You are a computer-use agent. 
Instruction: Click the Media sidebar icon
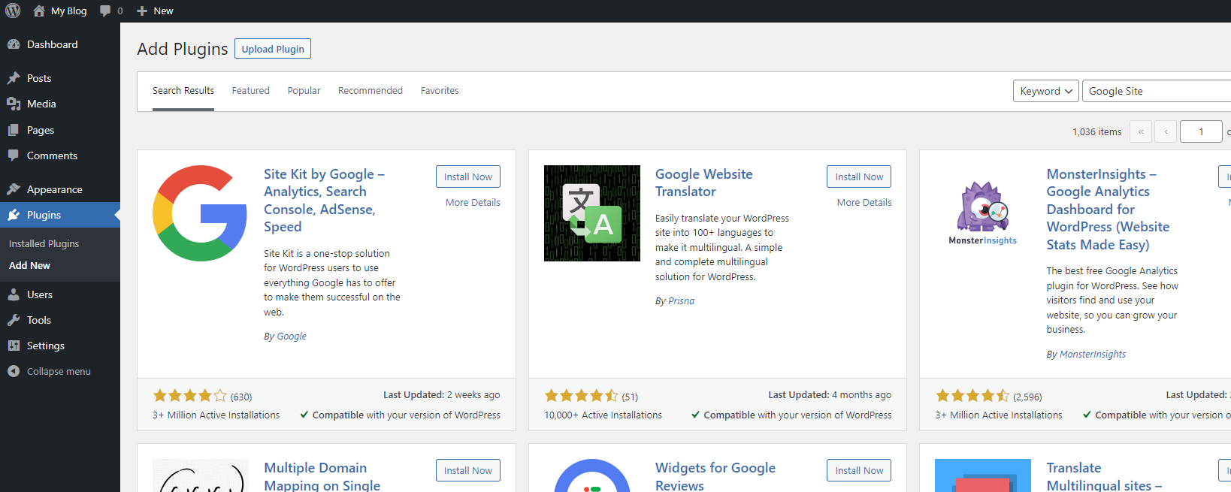(x=14, y=104)
